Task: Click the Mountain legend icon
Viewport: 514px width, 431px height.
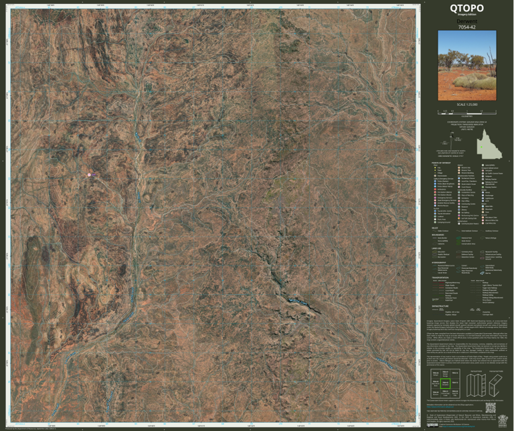Action: (483, 209)
